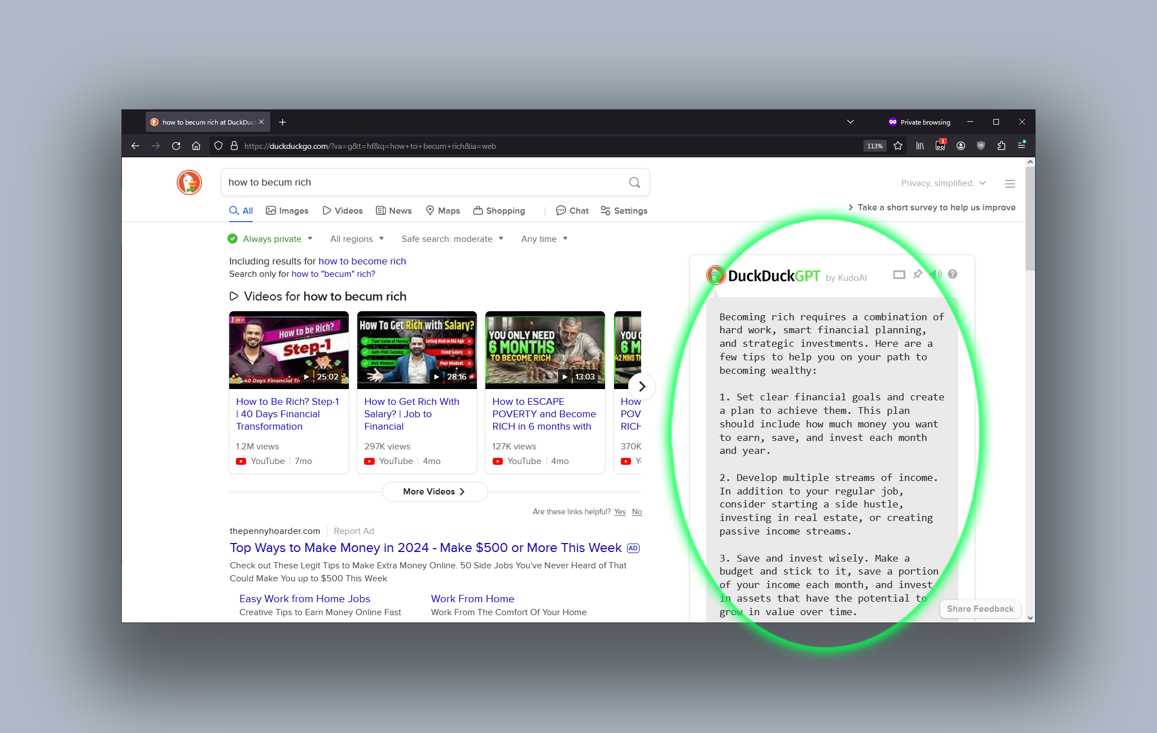1157x733 pixels.
Task: Reload the page with refresh icon
Action: [x=176, y=146]
